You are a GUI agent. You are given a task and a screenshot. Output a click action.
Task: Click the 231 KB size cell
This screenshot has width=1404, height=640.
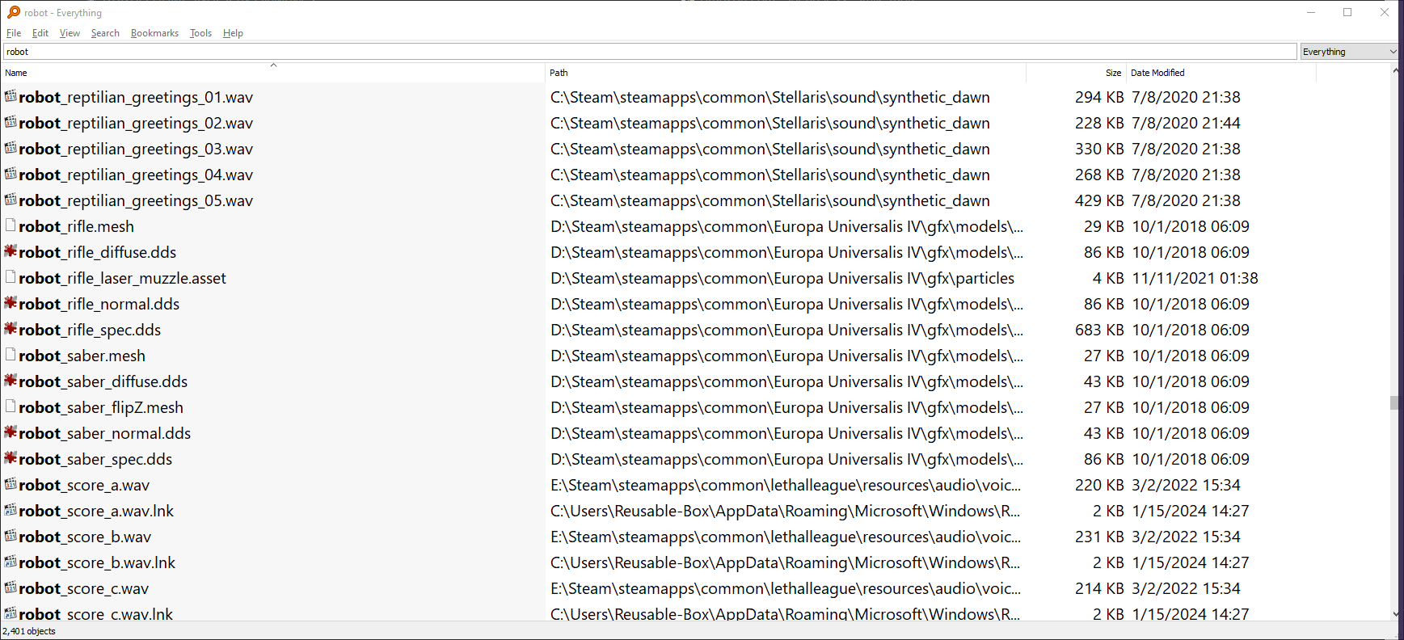tap(1099, 537)
